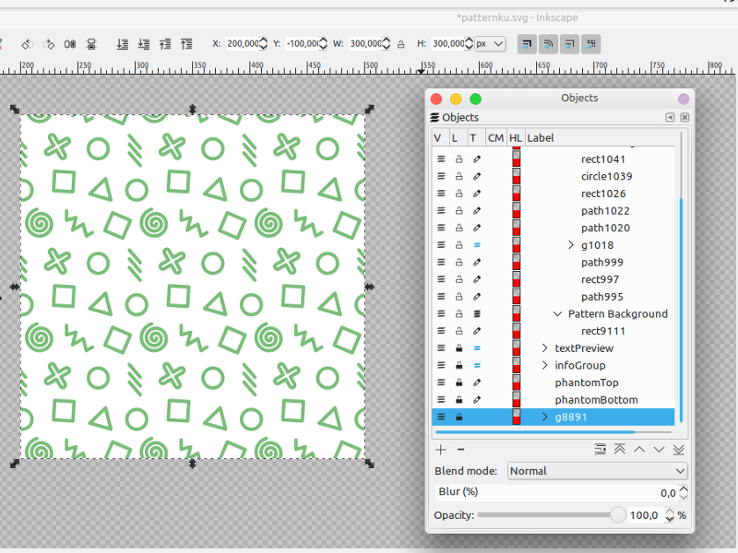738x553 pixels.
Task: Add a new item with the plus button
Action: click(x=441, y=450)
